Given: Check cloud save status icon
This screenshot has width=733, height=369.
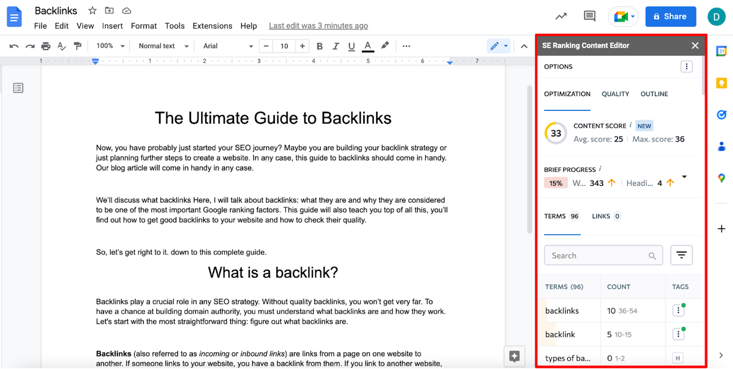Looking at the screenshot, I should tap(126, 11).
